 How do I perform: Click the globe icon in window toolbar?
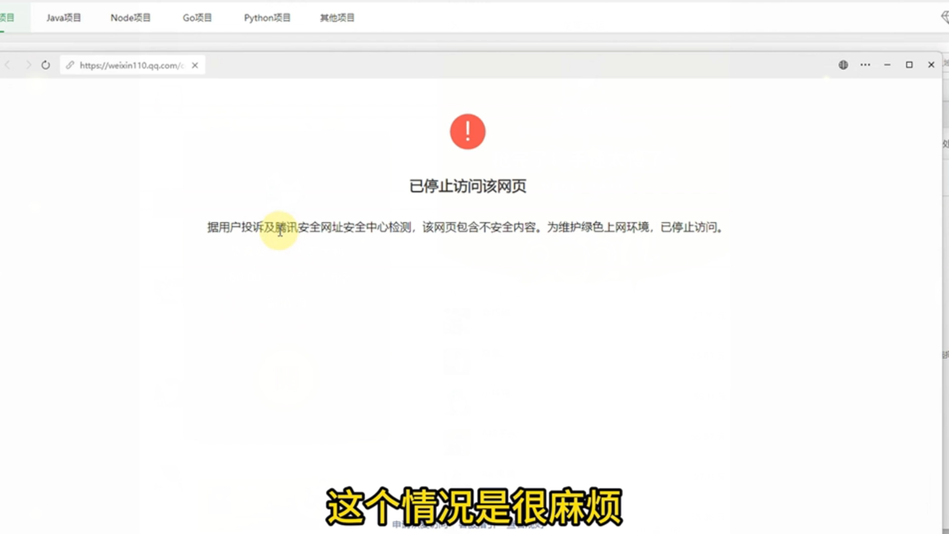pyautogui.click(x=843, y=65)
